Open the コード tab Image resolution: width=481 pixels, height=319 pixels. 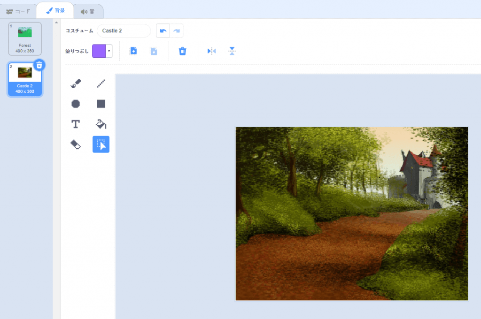(18, 11)
